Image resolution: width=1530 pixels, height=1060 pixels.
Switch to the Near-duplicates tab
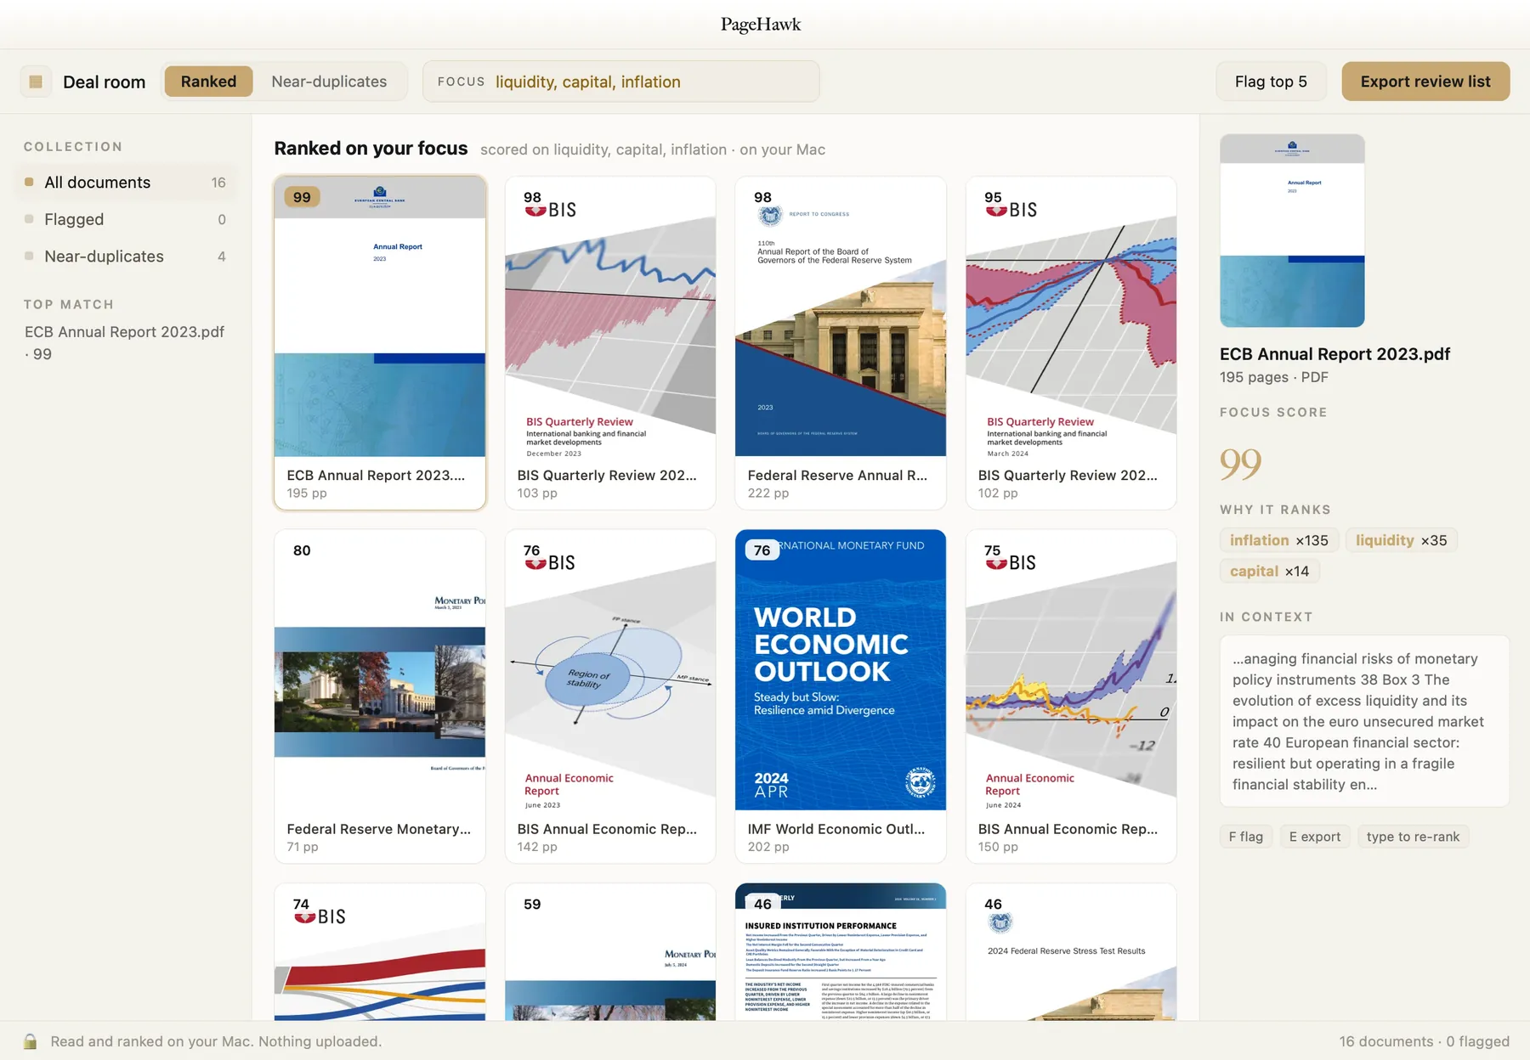coord(329,82)
